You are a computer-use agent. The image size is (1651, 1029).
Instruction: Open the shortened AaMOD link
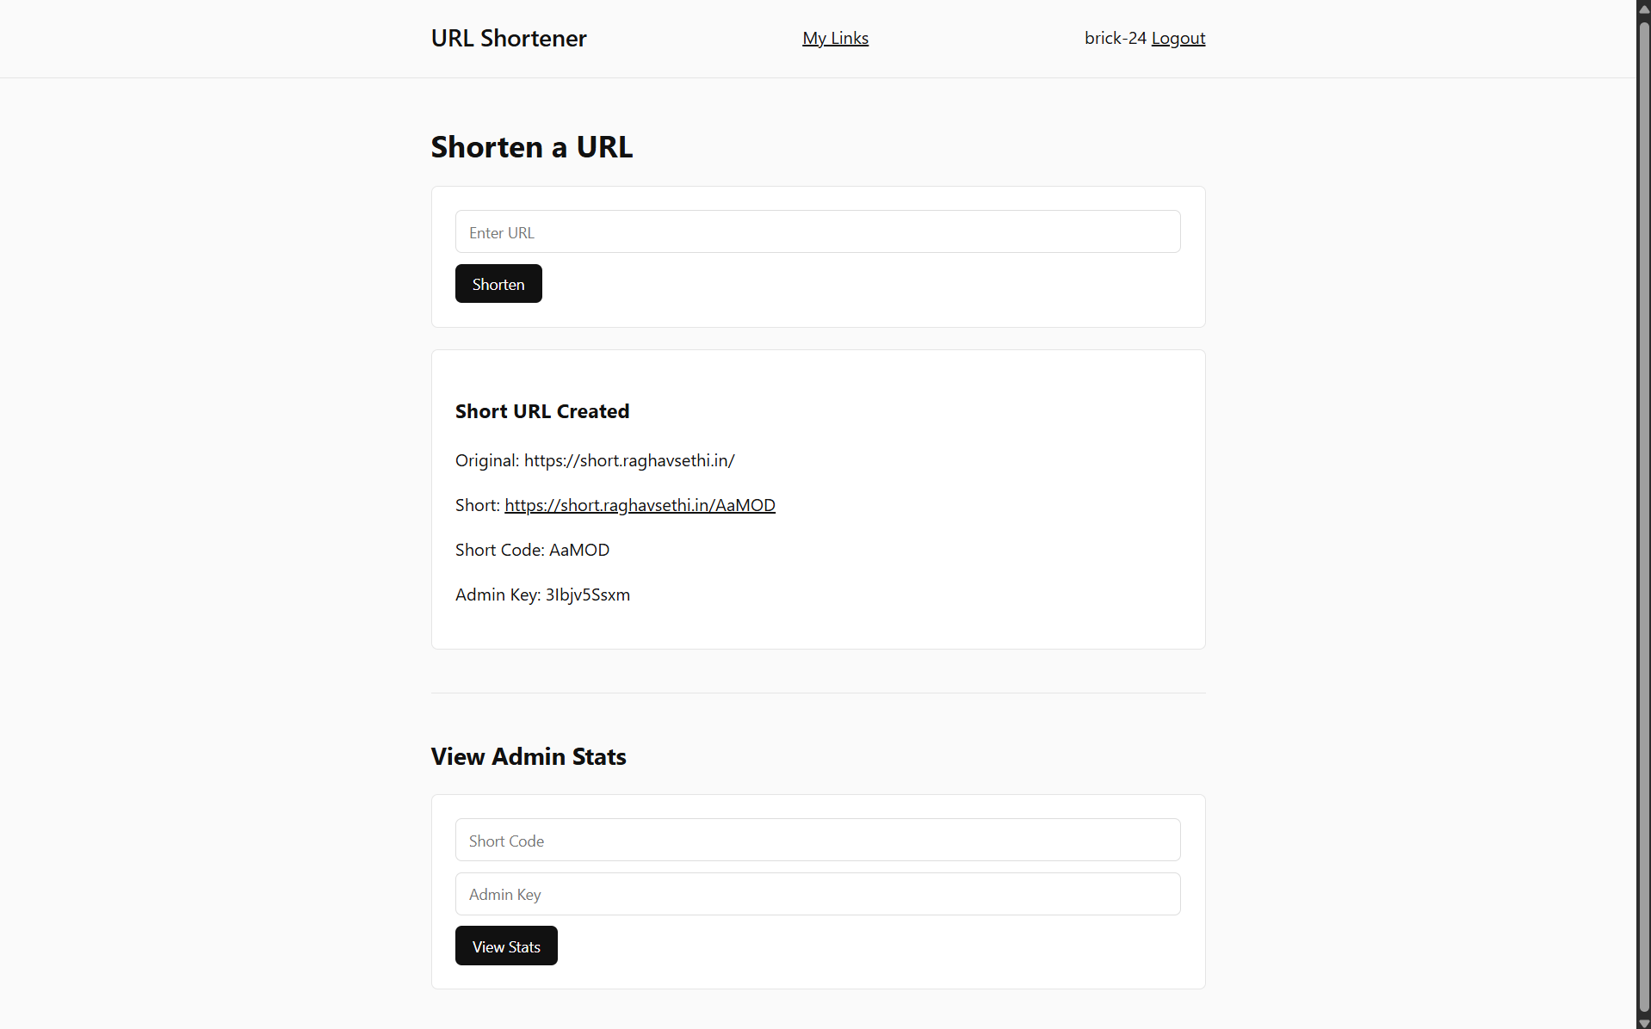[x=640, y=505]
